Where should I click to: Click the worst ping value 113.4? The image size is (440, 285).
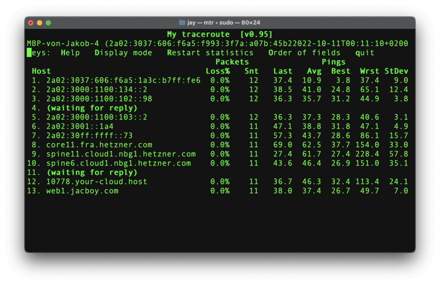coord(367,182)
